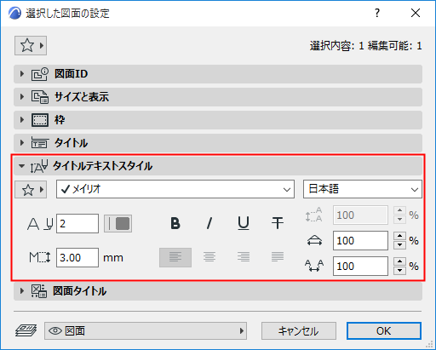Viewport: 436px width, 350px height.
Task: Click the line spacing icon
Action: (x=314, y=215)
